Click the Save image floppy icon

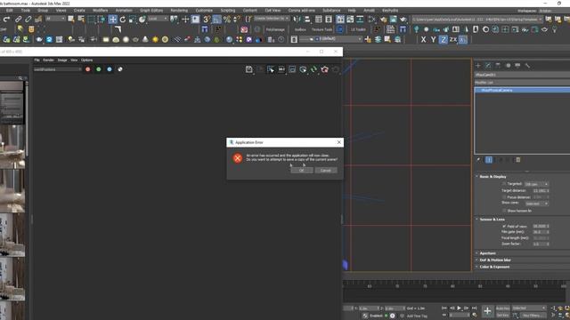(249, 69)
